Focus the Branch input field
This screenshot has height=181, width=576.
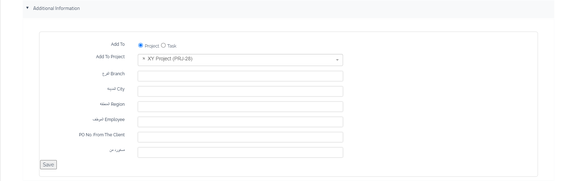click(x=240, y=76)
